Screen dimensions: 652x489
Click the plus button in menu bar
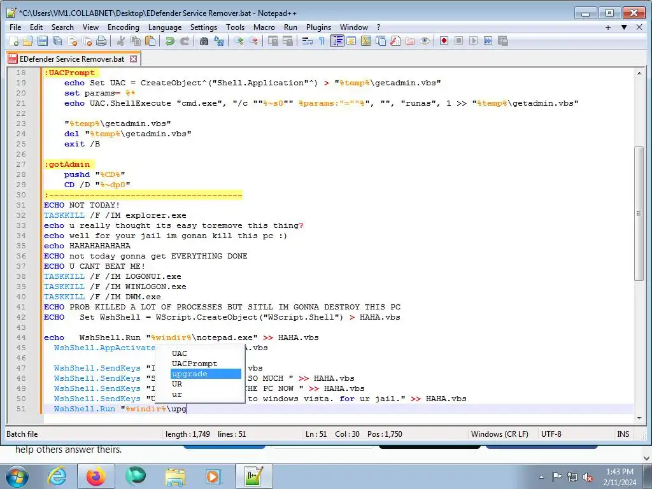[x=608, y=27]
